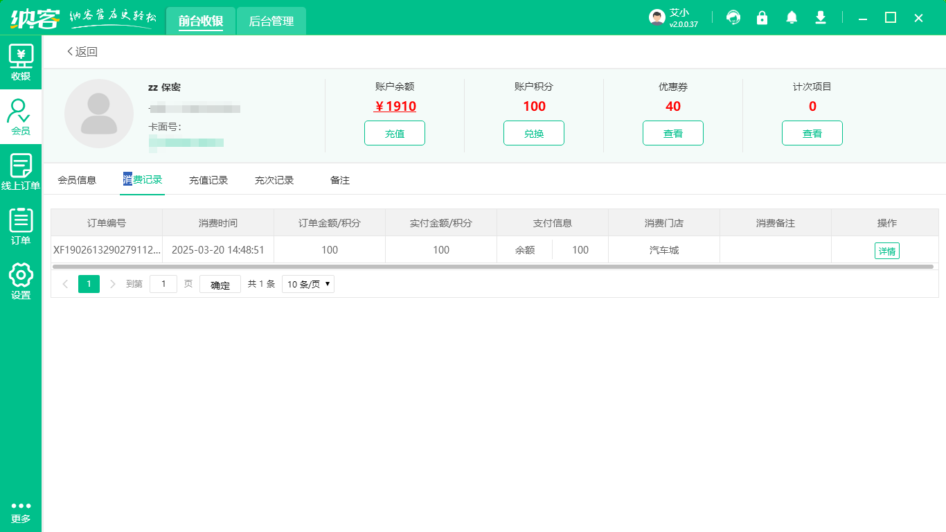Image resolution: width=946 pixels, height=532 pixels.
Task: Click the page number input field
Action: click(x=163, y=284)
